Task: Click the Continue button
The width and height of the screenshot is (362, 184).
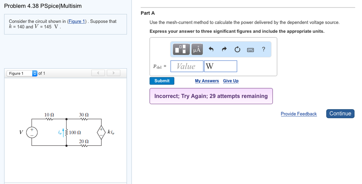Action: pyautogui.click(x=340, y=114)
